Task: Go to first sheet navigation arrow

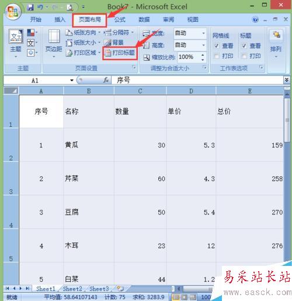Action: [x=8, y=288]
